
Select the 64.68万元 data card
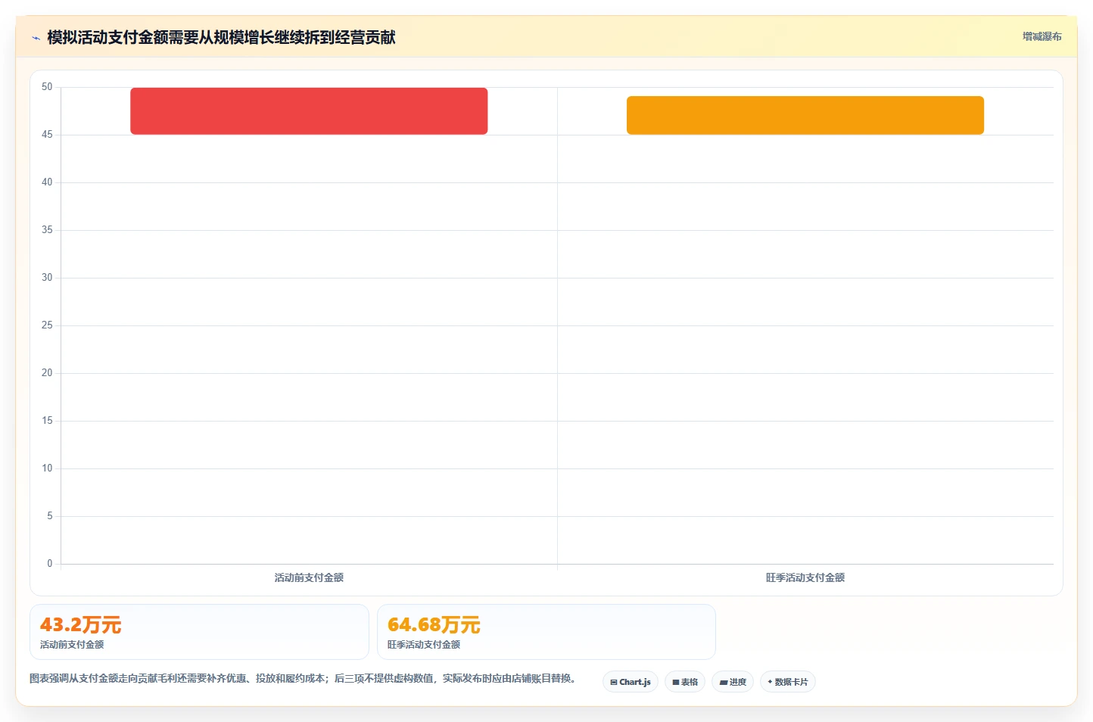[546, 632]
